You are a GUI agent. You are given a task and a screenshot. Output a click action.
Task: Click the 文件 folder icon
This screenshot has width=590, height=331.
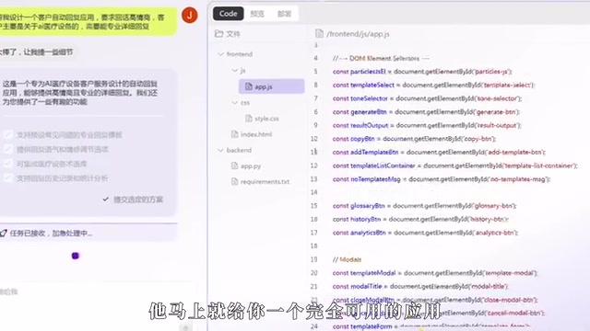pos(219,34)
